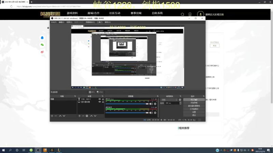Click the OBS Studio icon on the taskbar
273x153 pixels.
coord(38,150)
